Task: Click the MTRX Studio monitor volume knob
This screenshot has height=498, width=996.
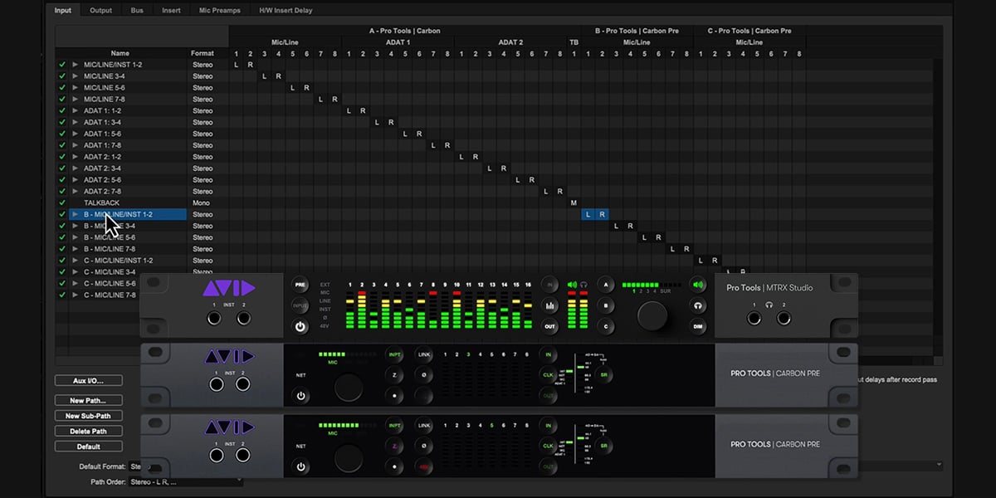Action: pyautogui.click(x=653, y=315)
